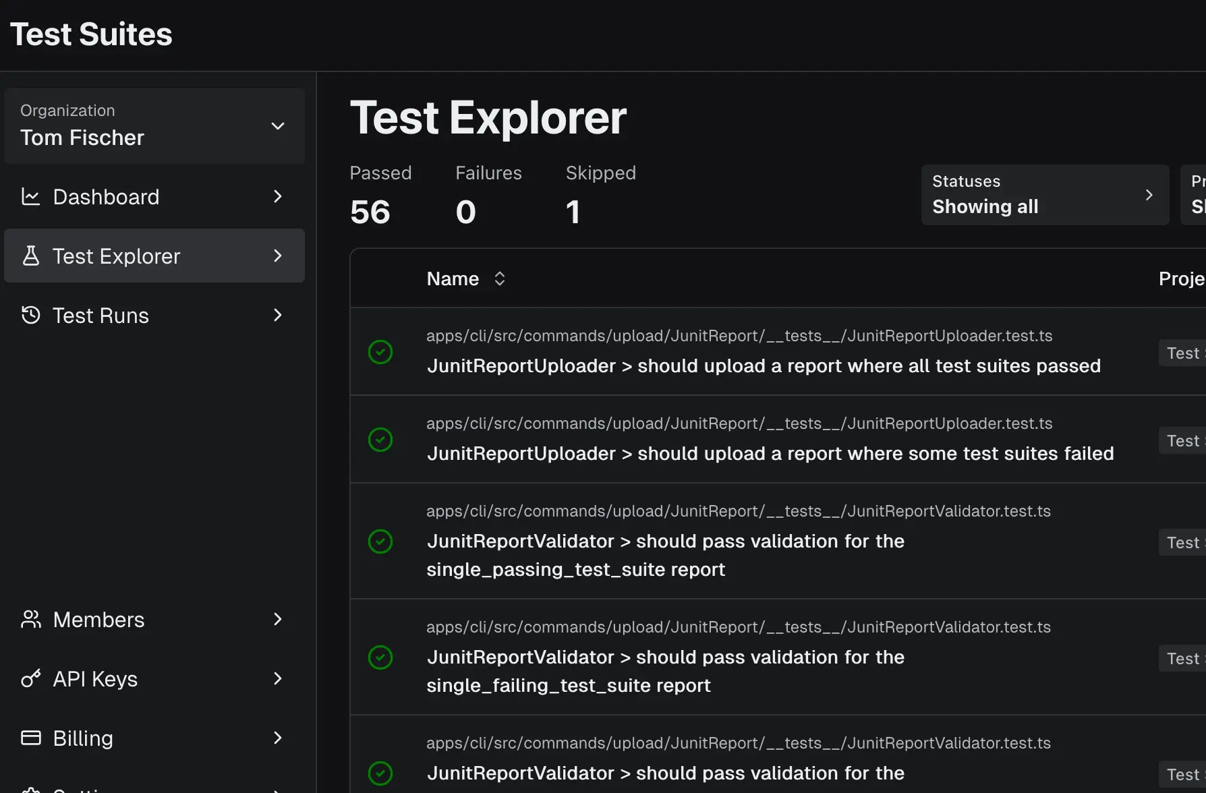
Task: Navigate to Dashboard in the sidebar
Action: 106,196
